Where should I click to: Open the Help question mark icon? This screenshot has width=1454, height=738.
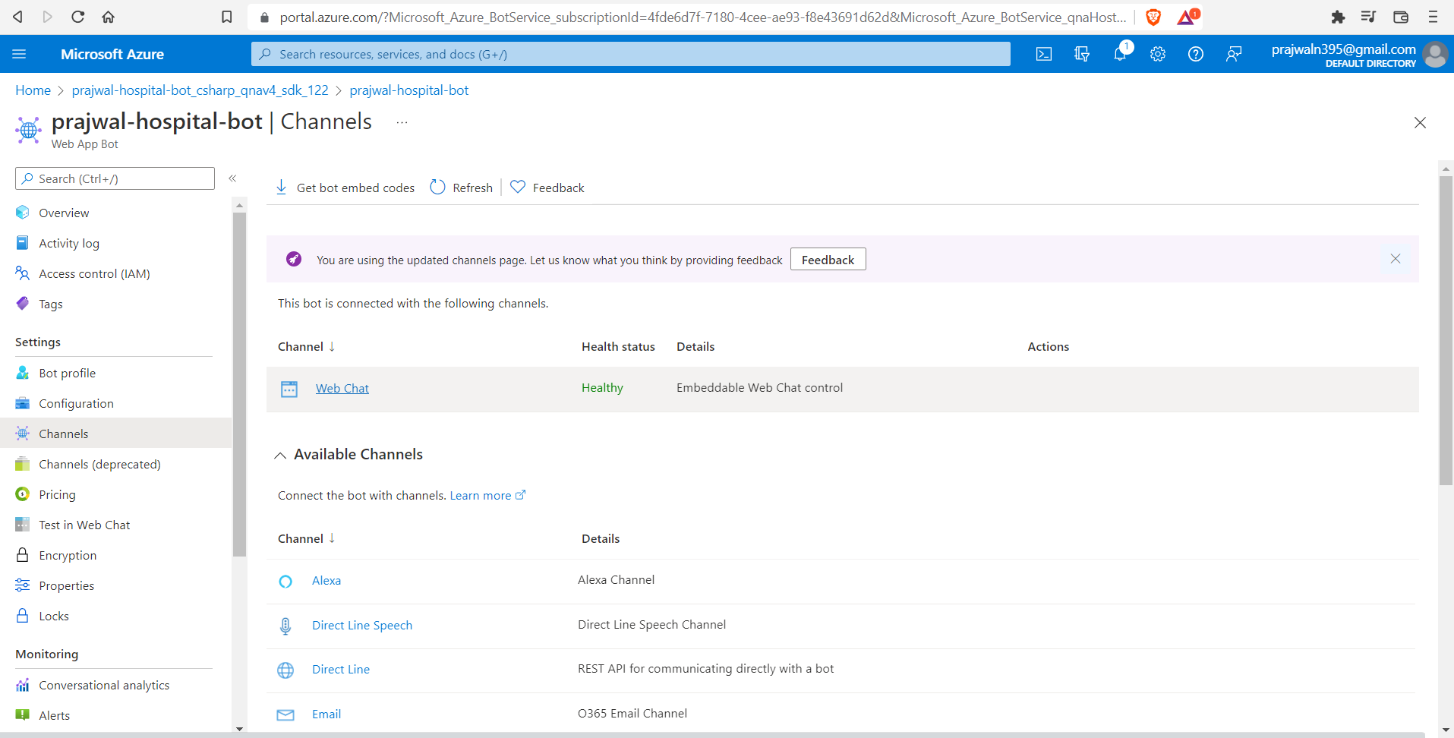[1196, 53]
